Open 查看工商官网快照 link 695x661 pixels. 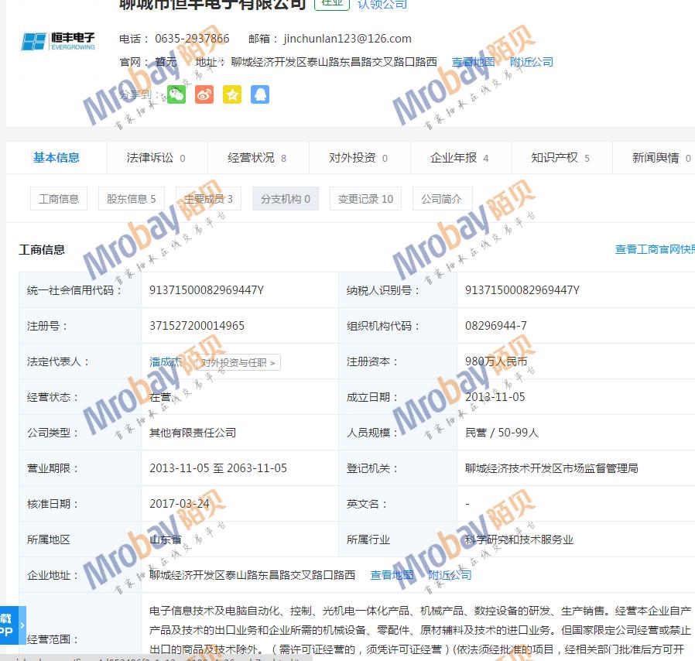click(x=654, y=249)
